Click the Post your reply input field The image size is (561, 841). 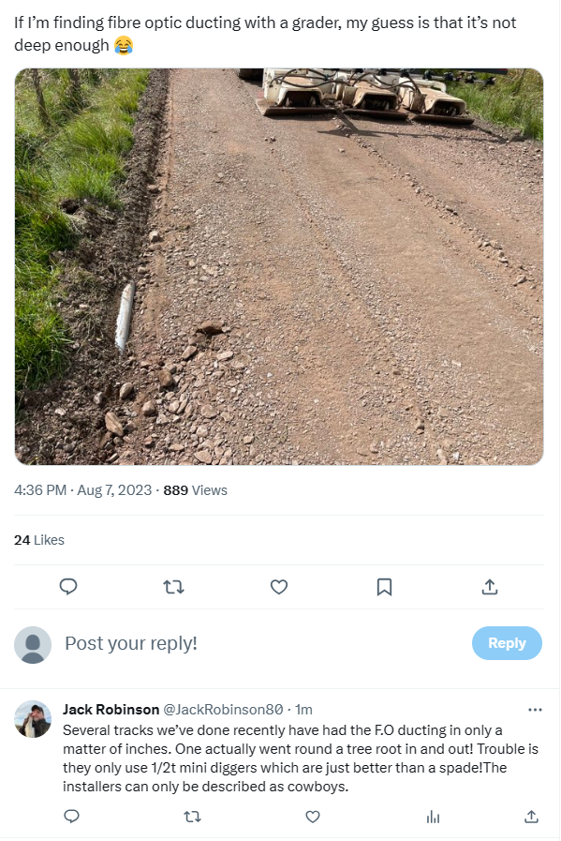(x=131, y=643)
